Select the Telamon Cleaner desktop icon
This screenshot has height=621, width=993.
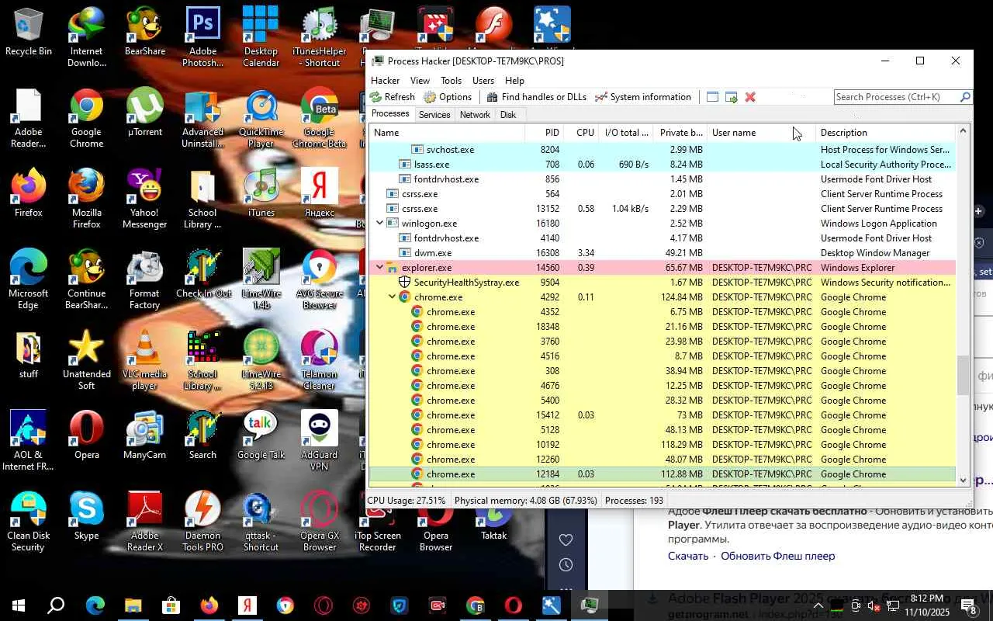click(x=319, y=361)
